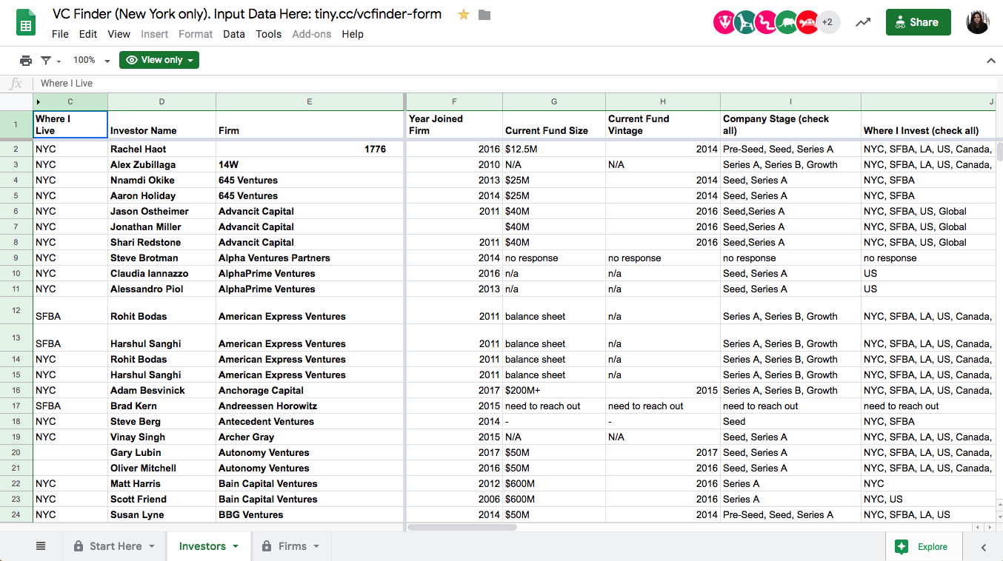Open the Data menu
The width and height of the screenshot is (1003, 561).
pos(234,34)
